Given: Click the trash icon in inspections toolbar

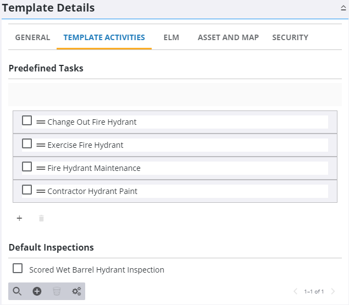Looking at the screenshot, I should click(x=57, y=291).
